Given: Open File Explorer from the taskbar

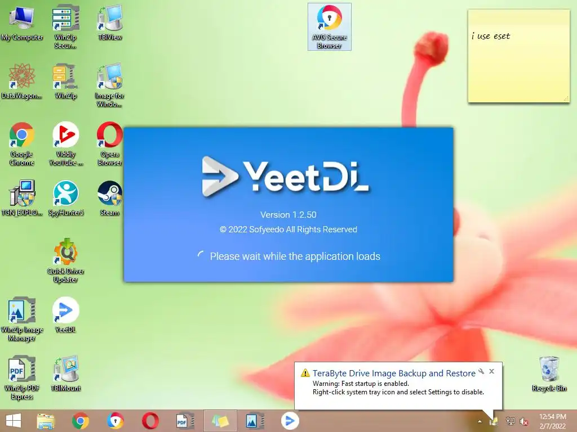Looking at the screenshot, I should pyautogui.click(x=46, y=421).
